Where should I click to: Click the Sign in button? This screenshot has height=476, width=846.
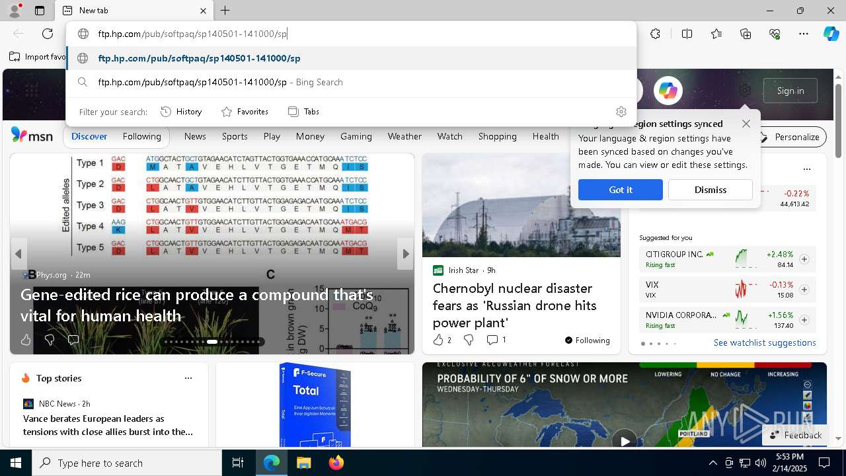tap(790, 91)
